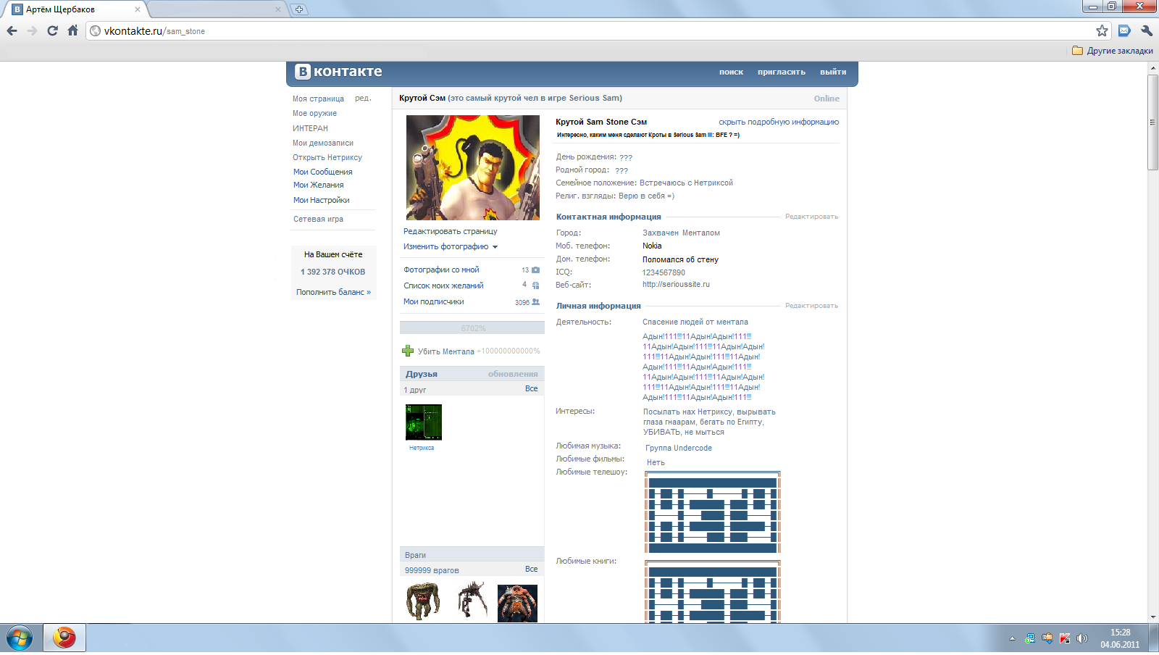
Task: Open the Chrome wrench settings menu
Action: point(1147,30)
